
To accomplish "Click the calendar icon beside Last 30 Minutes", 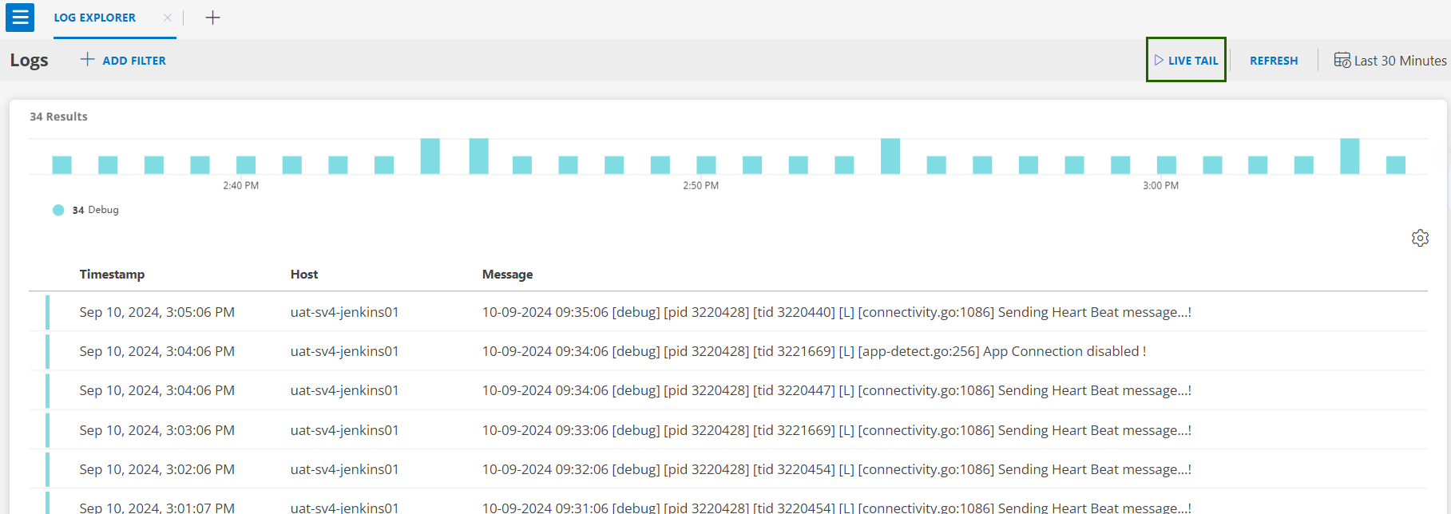I will point(1342,60).
